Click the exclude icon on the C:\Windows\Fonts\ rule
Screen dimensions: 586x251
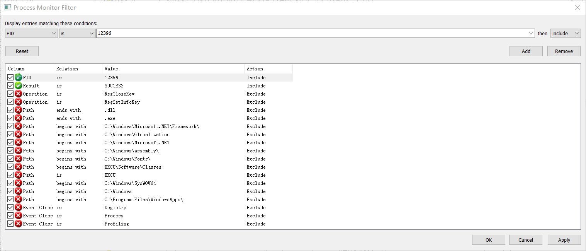(x=18, y=159)
